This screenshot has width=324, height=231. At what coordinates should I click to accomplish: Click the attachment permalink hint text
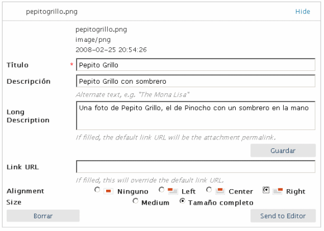(175, 137)
